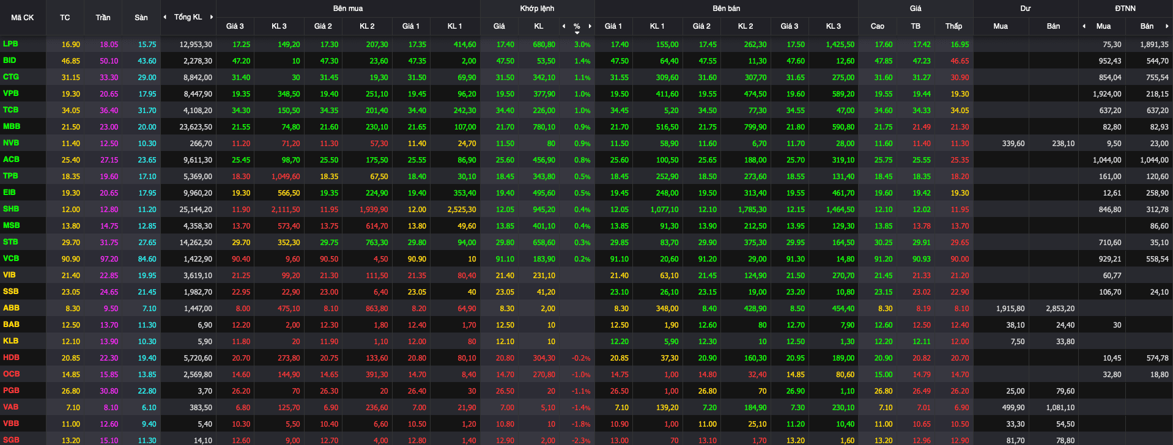Open the MSB stock symbol
This screenshot has width=1173, height=445.
[12, 226]
